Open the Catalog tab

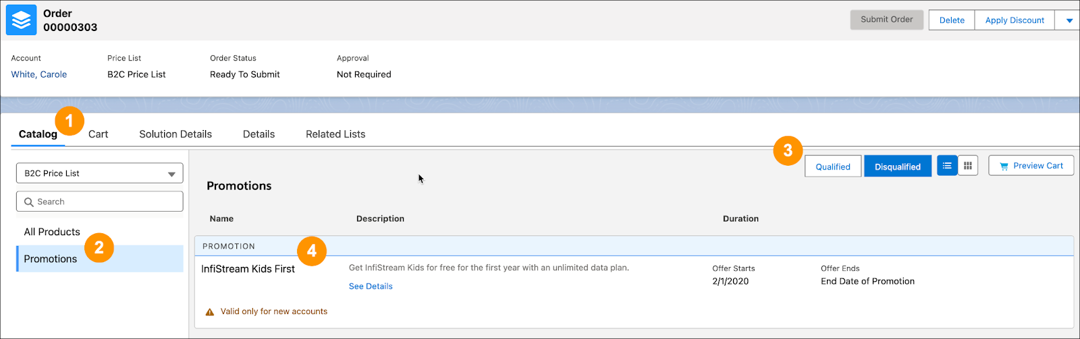(38, 134)
